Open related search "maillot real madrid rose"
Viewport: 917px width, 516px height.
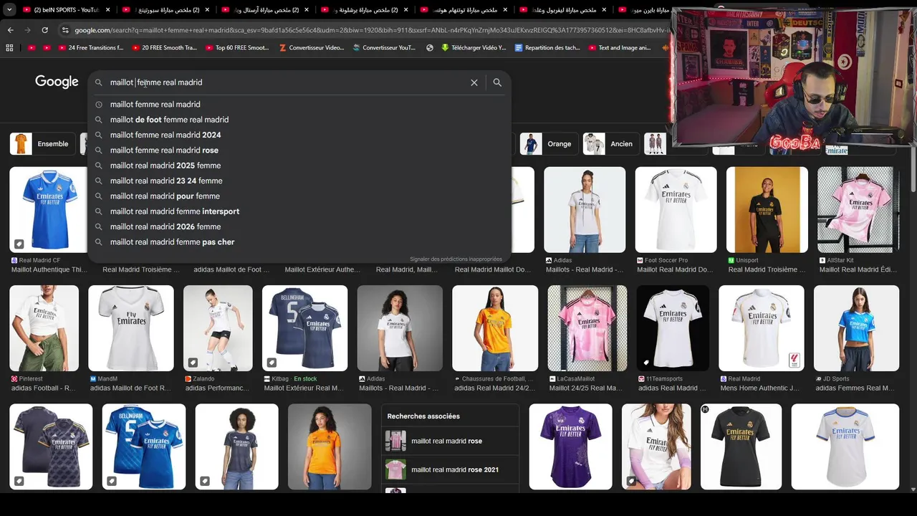(450, 441)
